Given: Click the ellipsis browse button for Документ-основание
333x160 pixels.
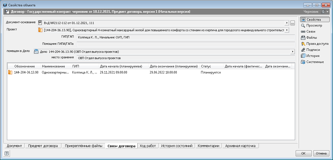Looking at the screenshot, I should pos(292,23).
